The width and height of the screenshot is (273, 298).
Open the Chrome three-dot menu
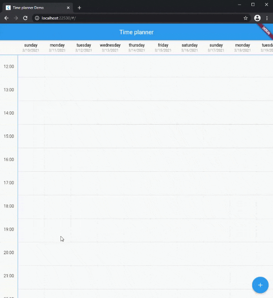tap(267, 18)
